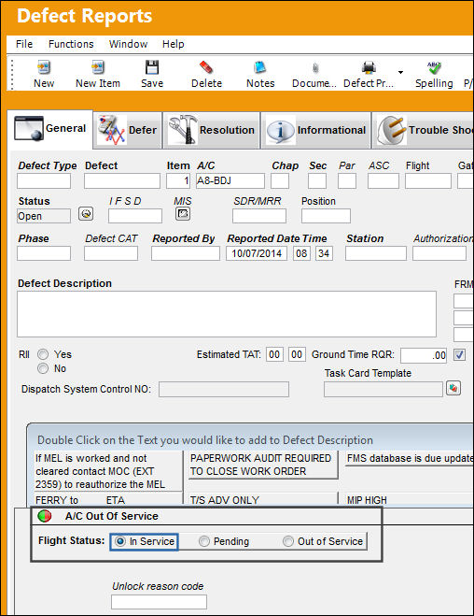The height and width of the screenshot is (616, 474).
Task: Click the MIS icon button
Action: [183, 214]
